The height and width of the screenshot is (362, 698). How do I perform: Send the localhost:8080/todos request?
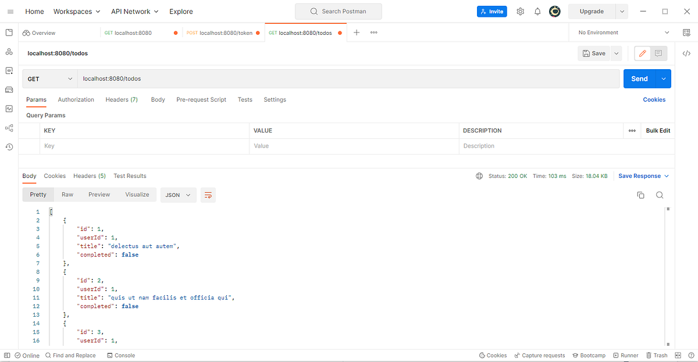point(639,78)
